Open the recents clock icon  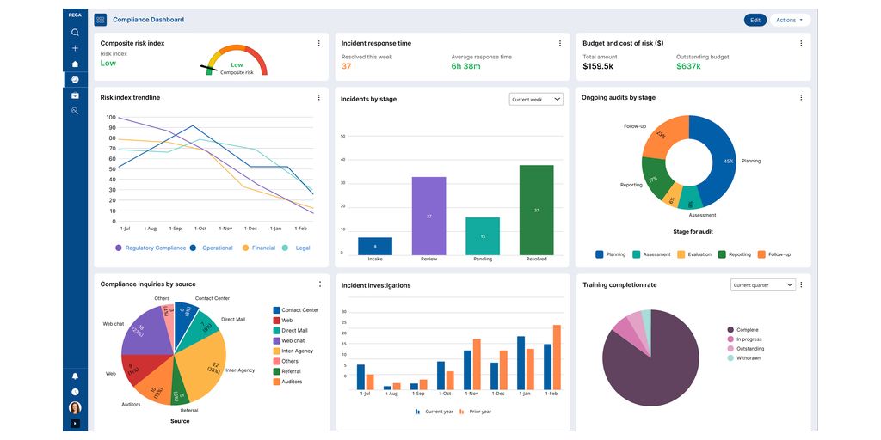(x=75, y=392)
